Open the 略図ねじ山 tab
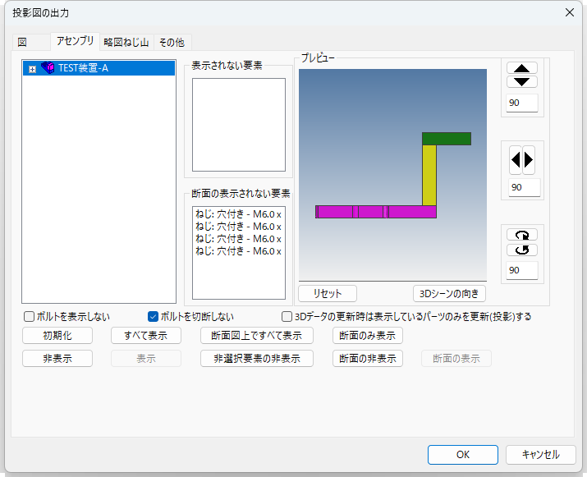This screenshot has width=587, height=477. pyautogui.click(x=125, y=42)
